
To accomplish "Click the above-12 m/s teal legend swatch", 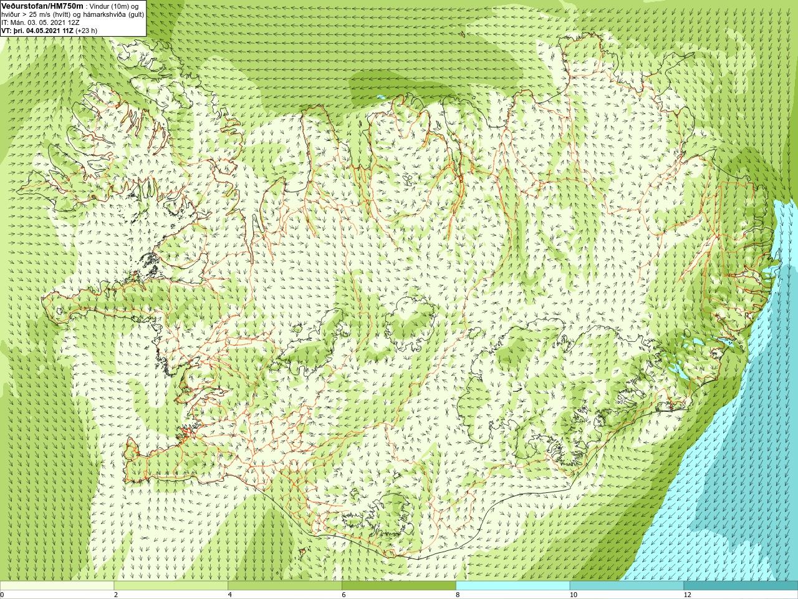I will tap(741, 586).
